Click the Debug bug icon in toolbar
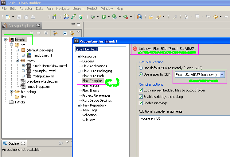Image resolution: width=230 pixels, height=160 pixels. [93, 17]
